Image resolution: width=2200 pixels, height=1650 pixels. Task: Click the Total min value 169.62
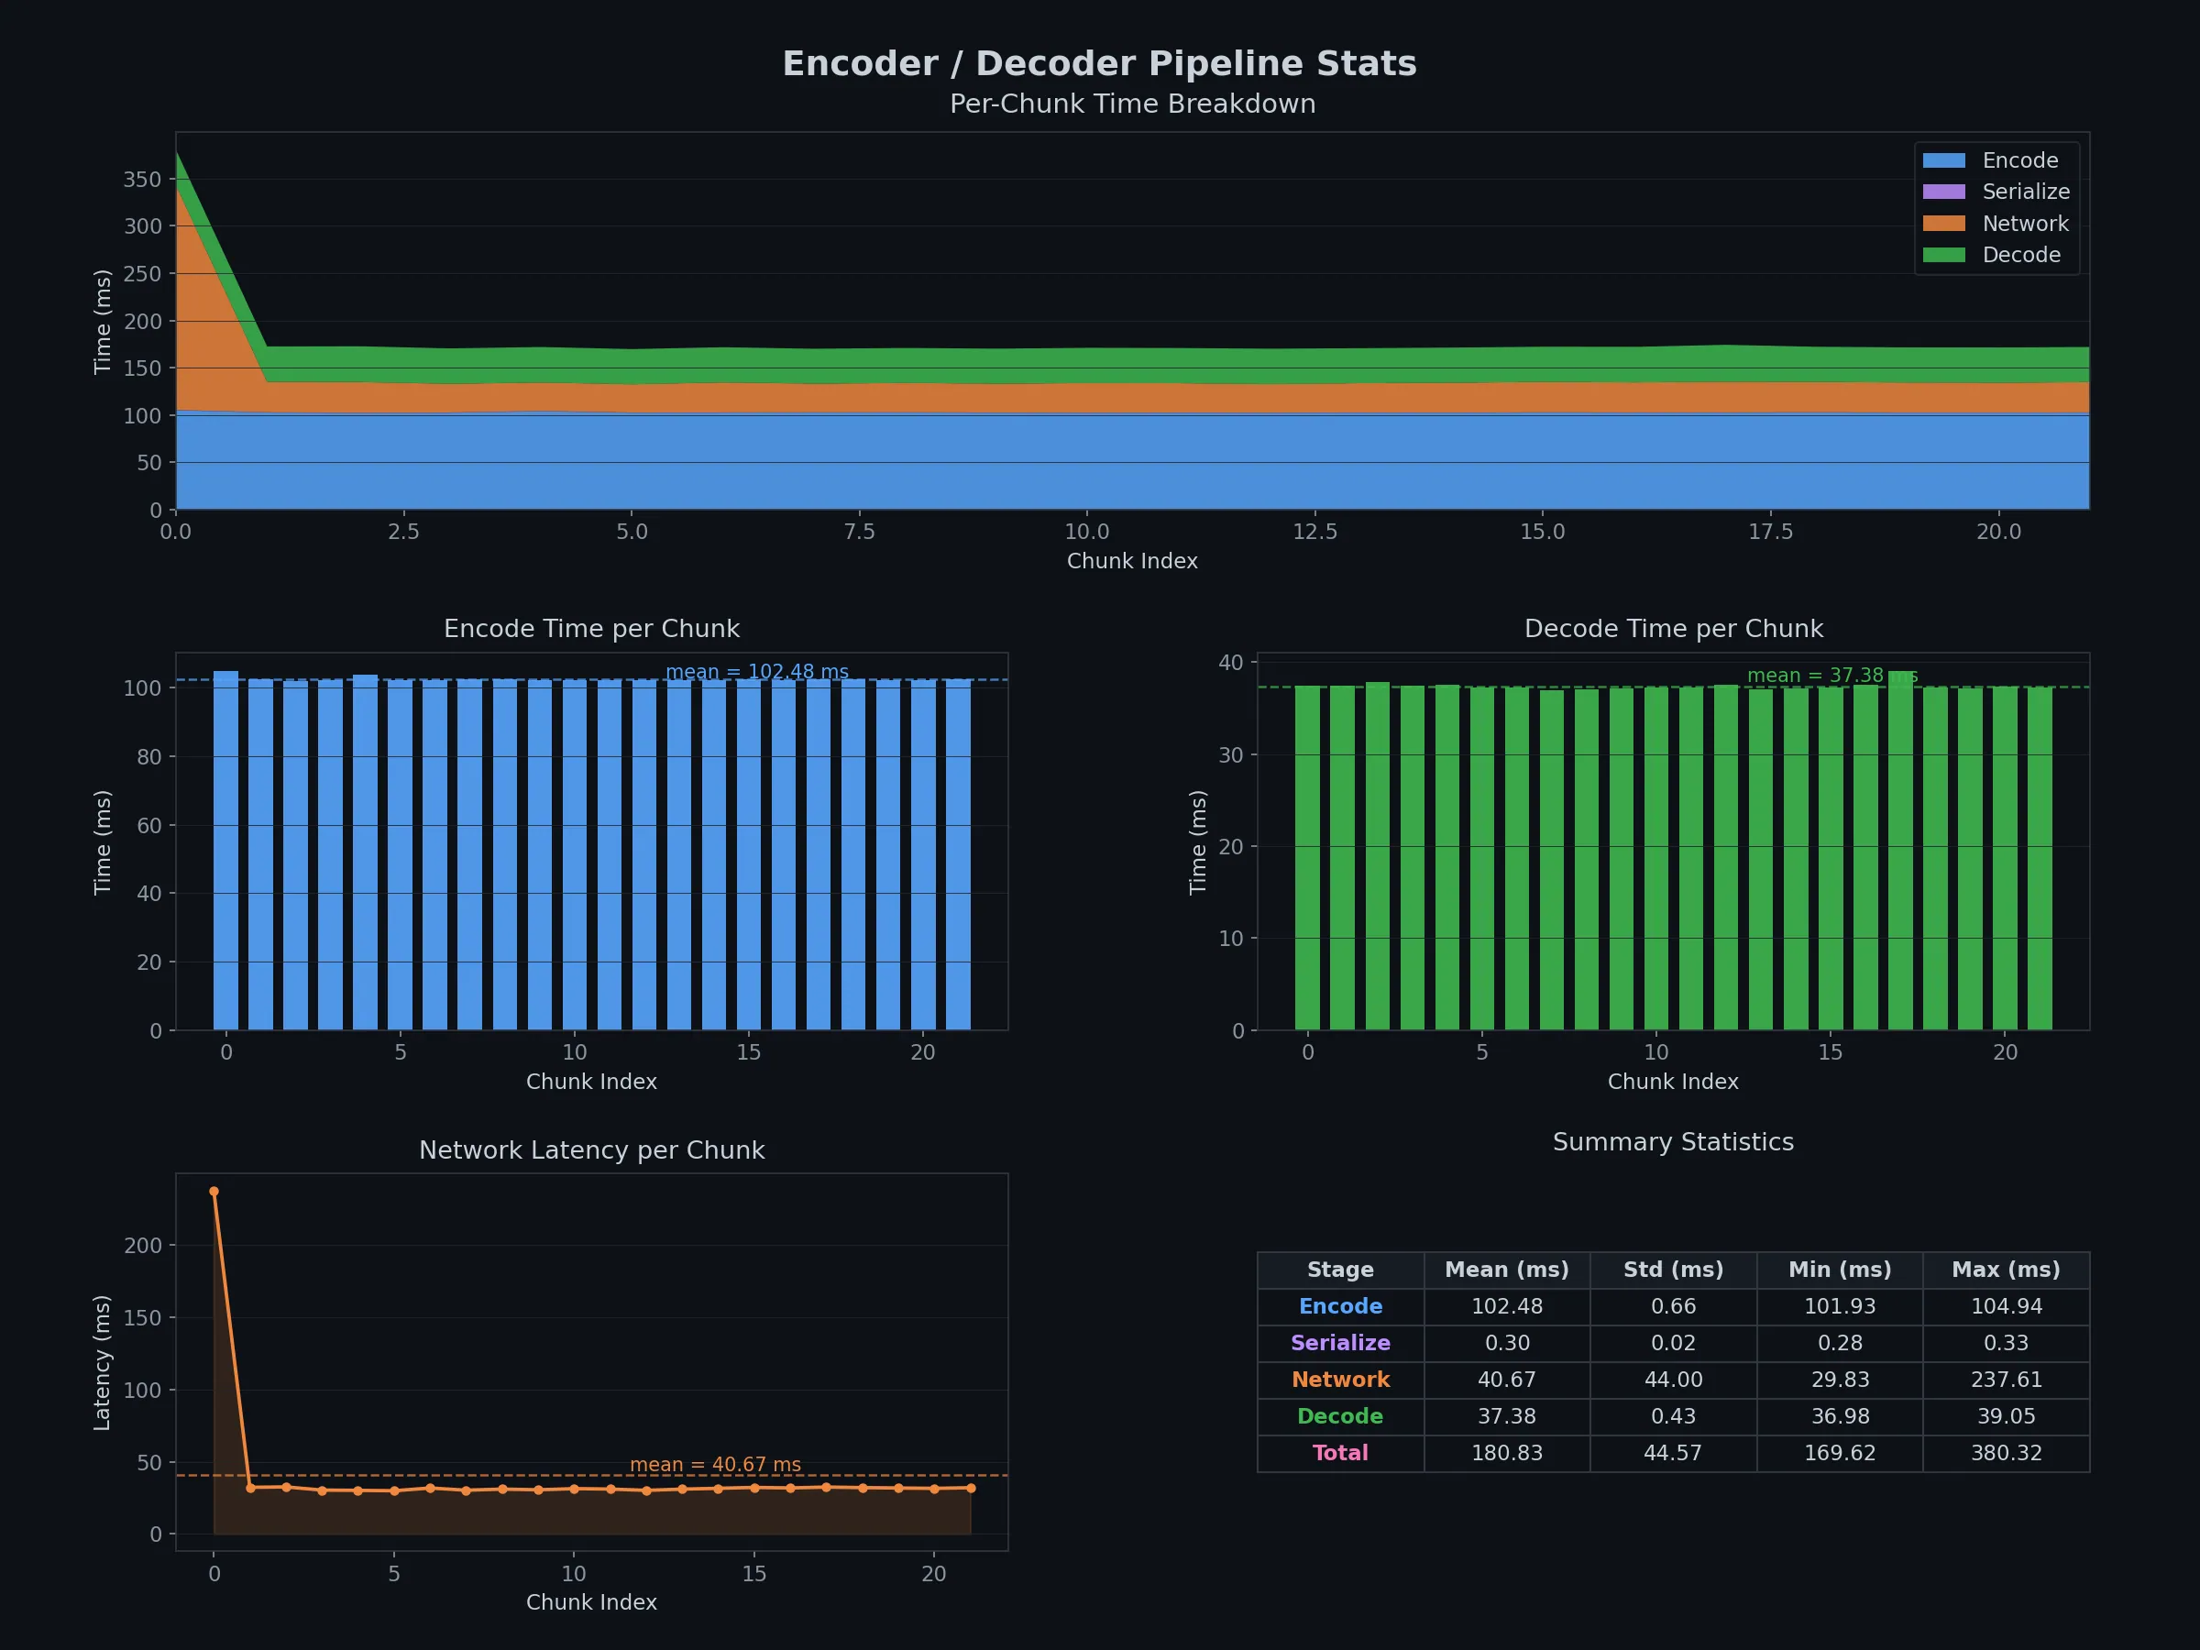click(x=1840, y=1453)
